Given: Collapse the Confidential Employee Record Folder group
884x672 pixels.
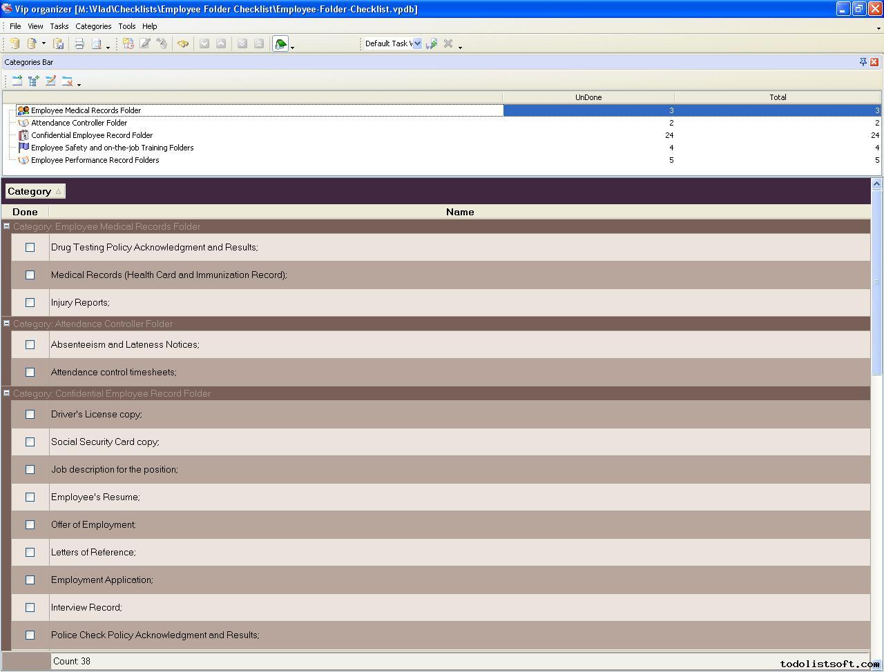Looking at the screenshot, I should tap(6, 393).
